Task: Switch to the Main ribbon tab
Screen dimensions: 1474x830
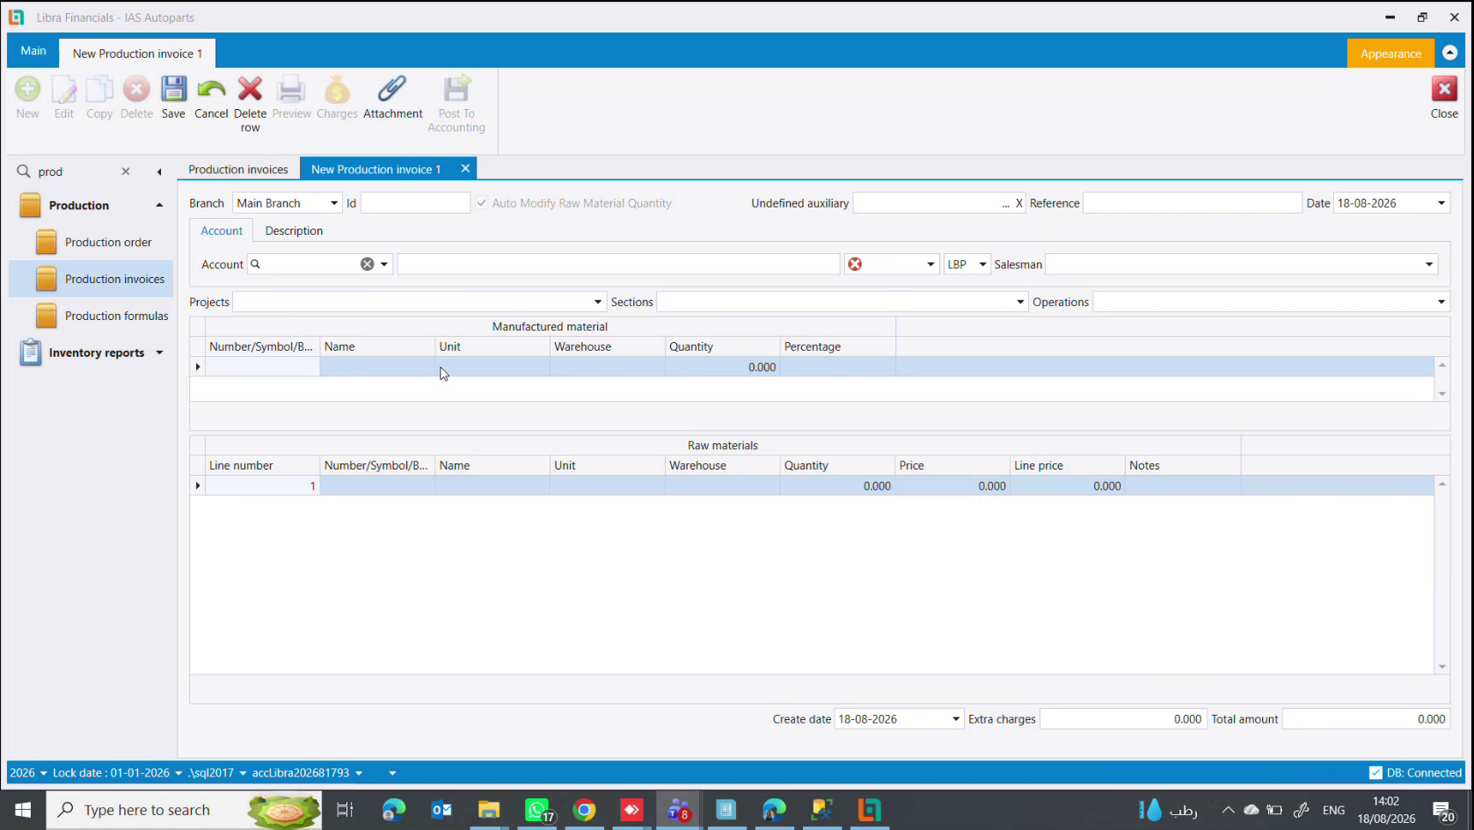Action: tap(33, 51)
